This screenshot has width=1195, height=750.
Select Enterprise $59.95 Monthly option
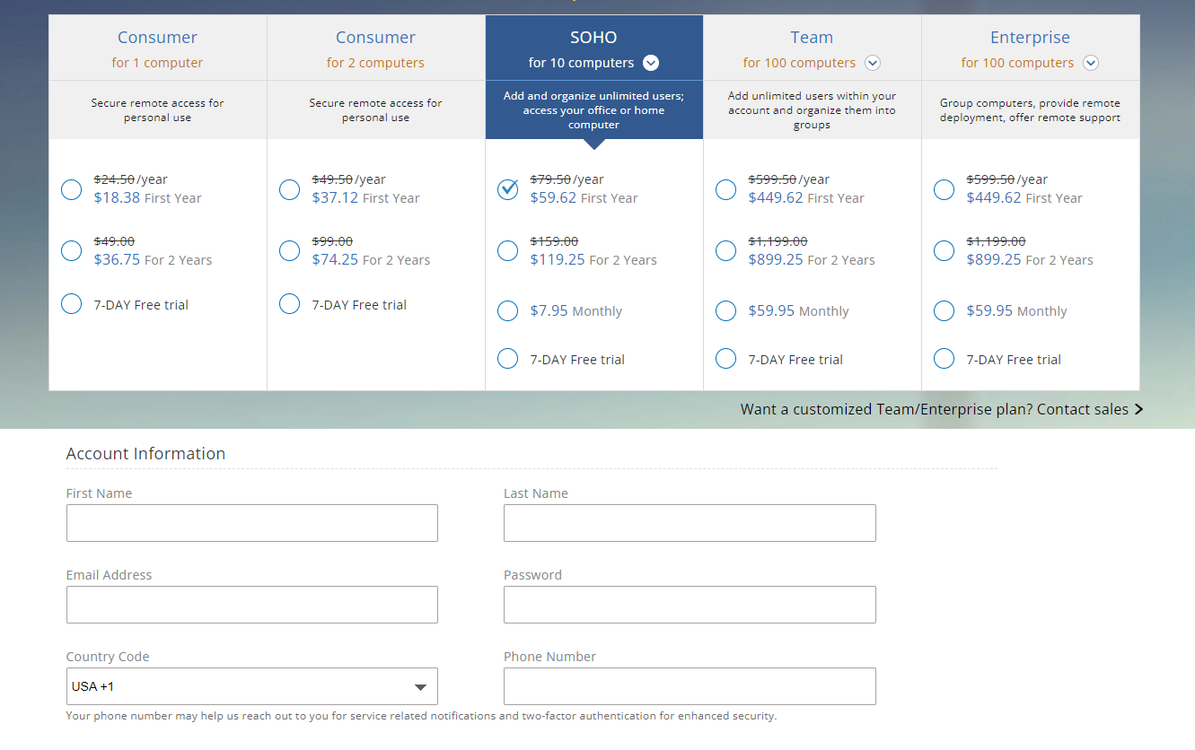(944, 311)
